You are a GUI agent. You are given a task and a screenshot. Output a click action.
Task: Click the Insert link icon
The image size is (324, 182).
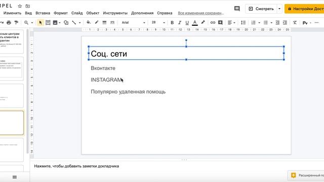(x=213, y=22)
